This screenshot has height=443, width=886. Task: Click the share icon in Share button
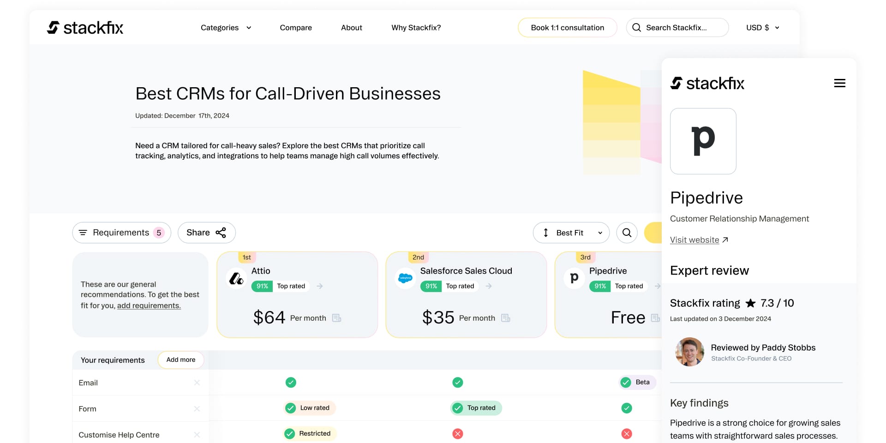click(x=221, y=233)
